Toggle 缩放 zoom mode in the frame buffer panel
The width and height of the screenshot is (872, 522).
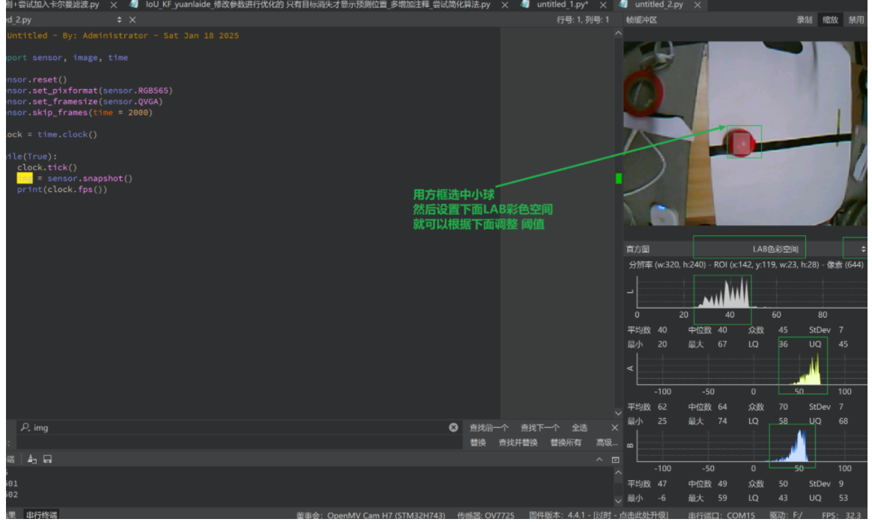coord(831,19)
